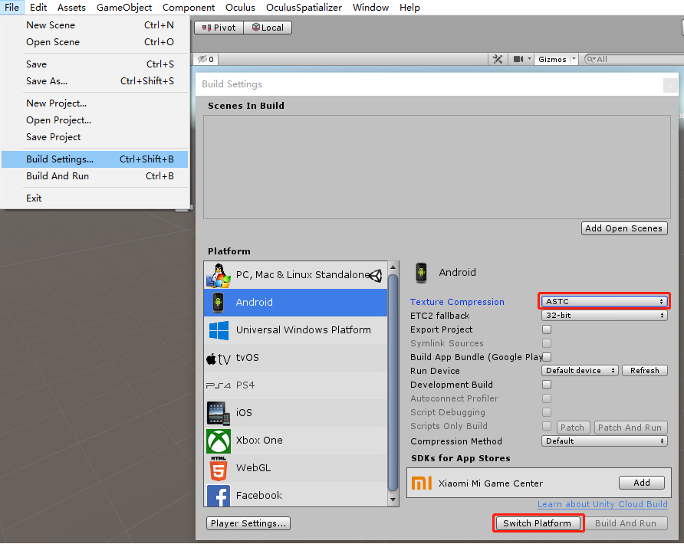Toggle the Script Debugging checkbox
684x544 pixels.
547,412
